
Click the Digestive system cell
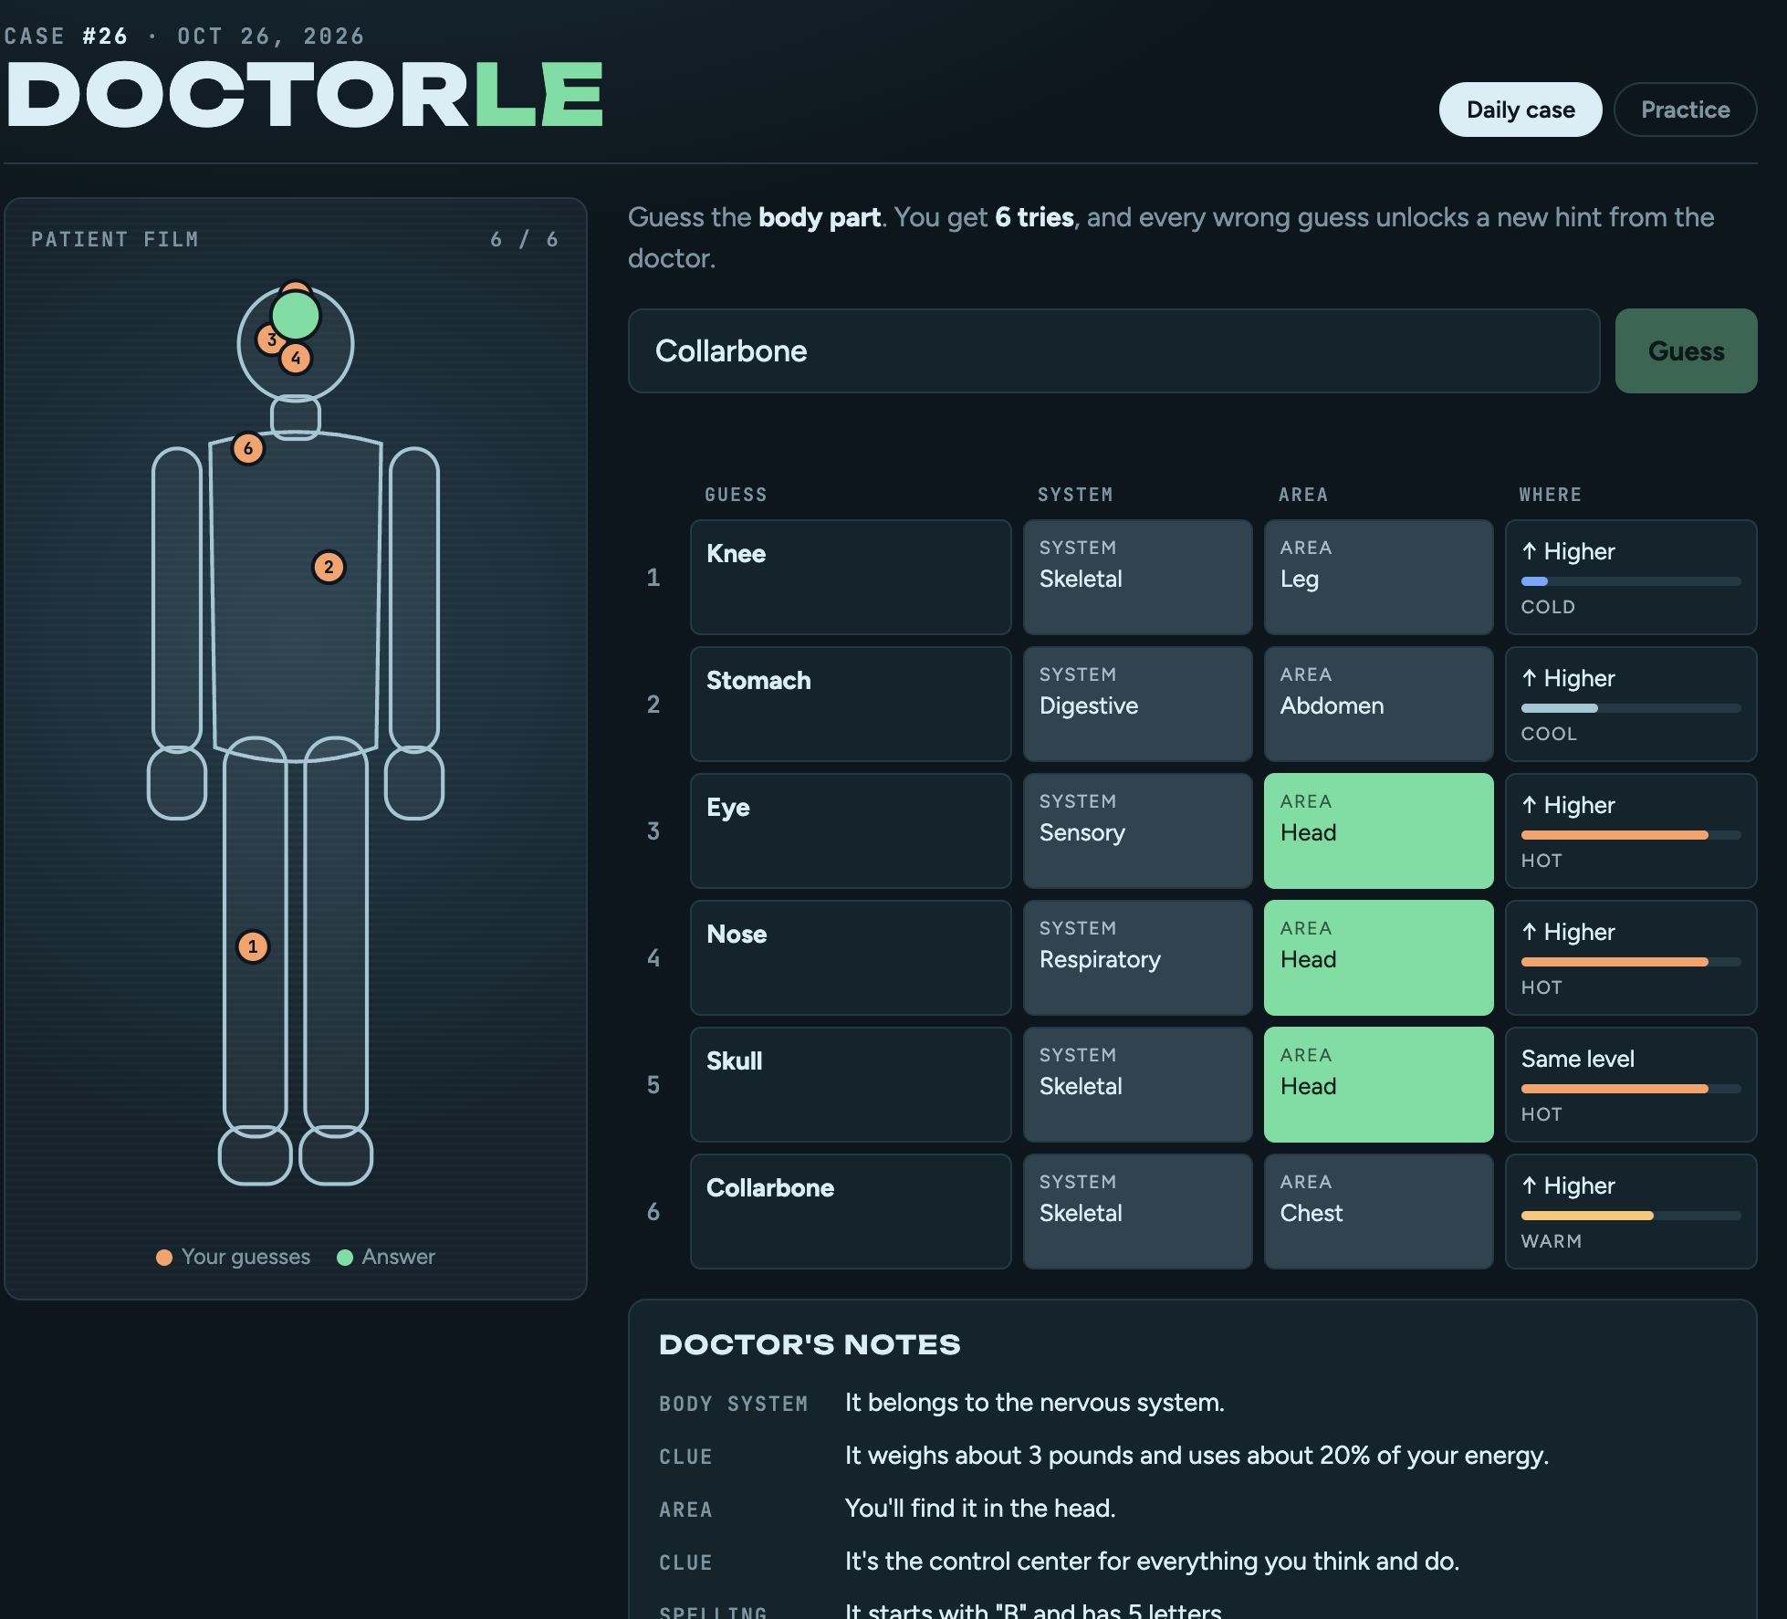[x=1137, y=704]
